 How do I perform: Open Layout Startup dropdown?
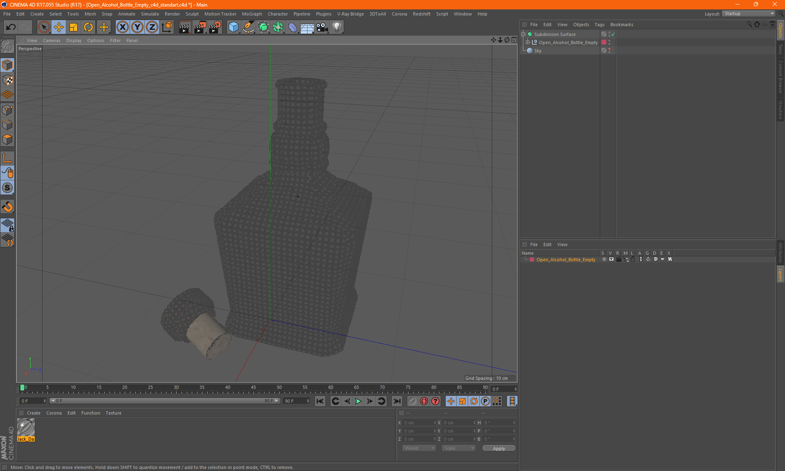[x=749, y=13]
